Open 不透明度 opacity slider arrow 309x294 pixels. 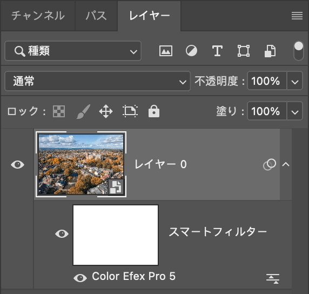pos(294,81)
